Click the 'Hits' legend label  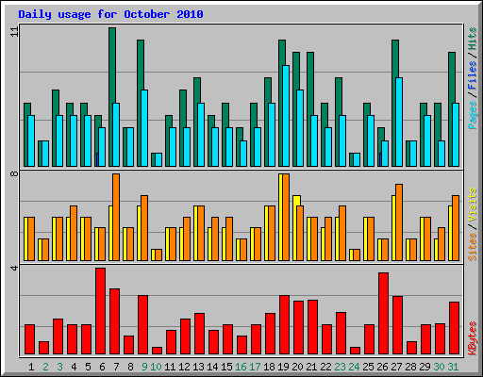point(473,39)
